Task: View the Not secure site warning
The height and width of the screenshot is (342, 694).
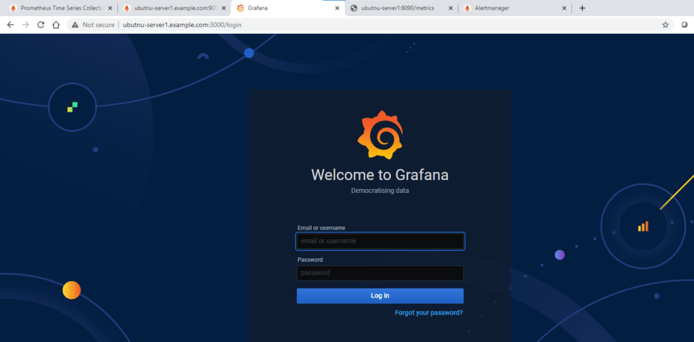Action: pos(93,25)
